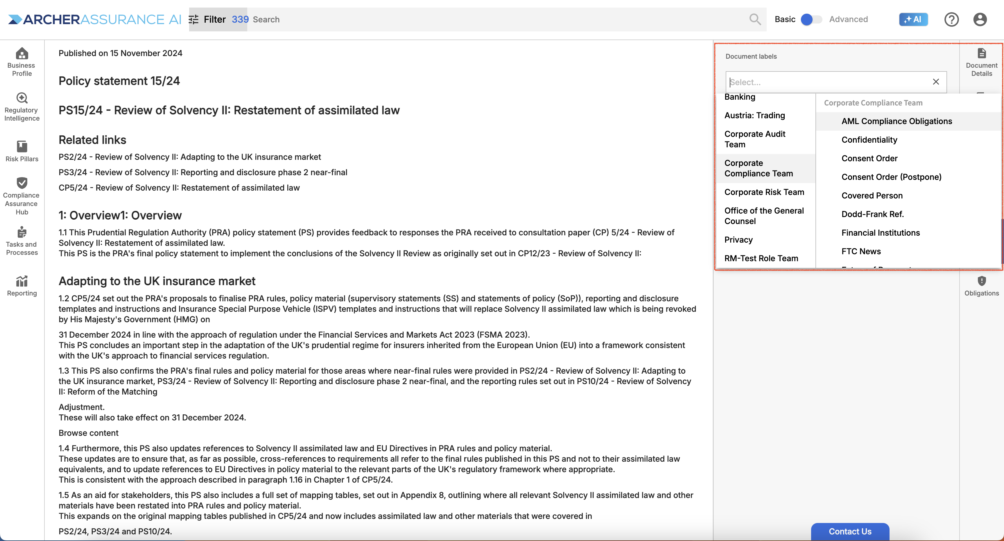This screenshot has height=541, width=1004.
Task: Click the Policy statement 15/24 heading
Action: pyautogui.click(x=119, y=81)
